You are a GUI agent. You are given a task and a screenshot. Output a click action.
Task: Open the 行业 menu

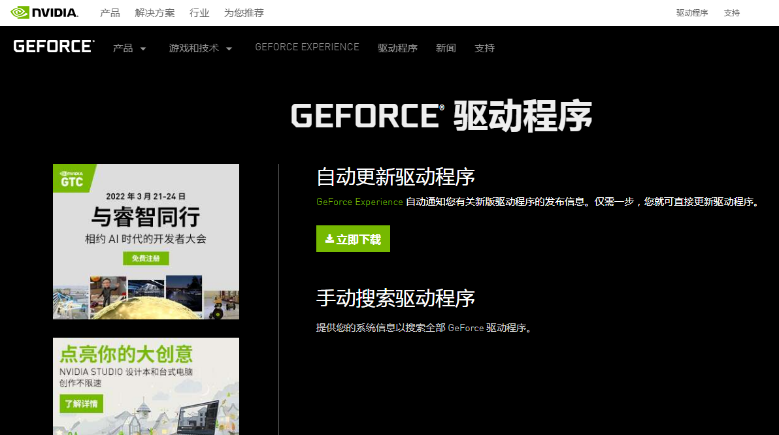pyautogui.click(x=199, y=13)
